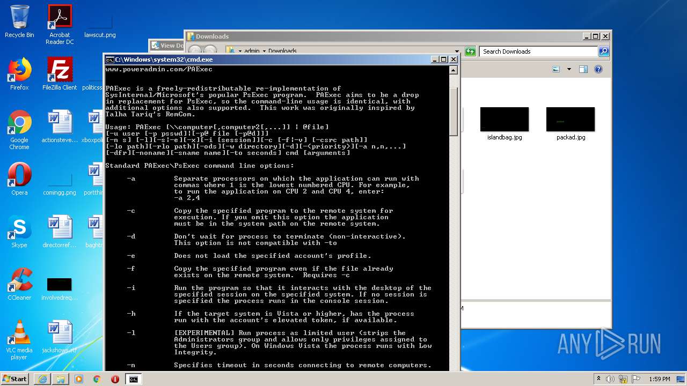Select the directorref document icon

click(x=60, y=232)
